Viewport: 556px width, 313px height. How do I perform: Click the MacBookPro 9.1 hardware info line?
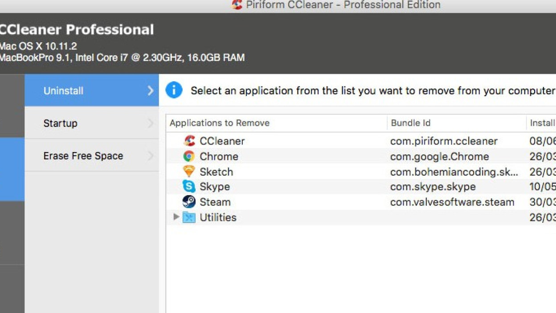coord(122,57)
